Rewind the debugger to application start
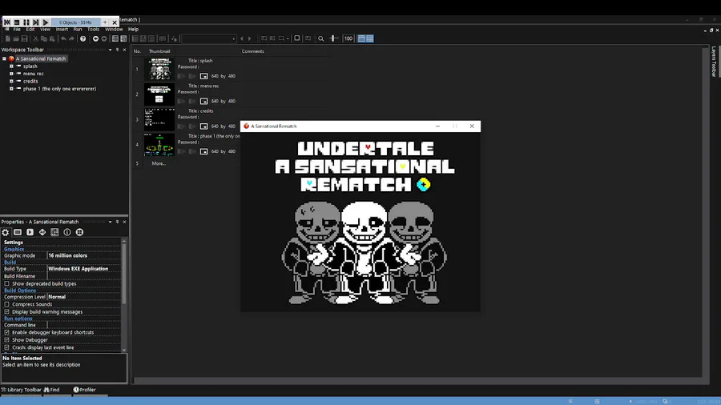721x405 pixels. 7,22
